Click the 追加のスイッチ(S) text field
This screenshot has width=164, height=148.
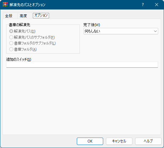pos(82,65)
